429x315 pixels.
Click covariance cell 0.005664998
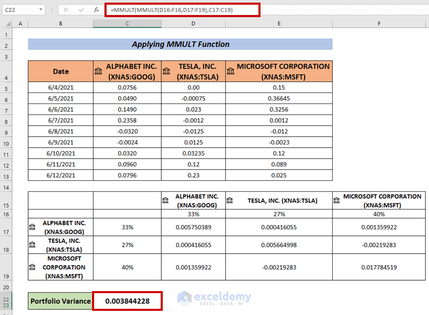279,245
